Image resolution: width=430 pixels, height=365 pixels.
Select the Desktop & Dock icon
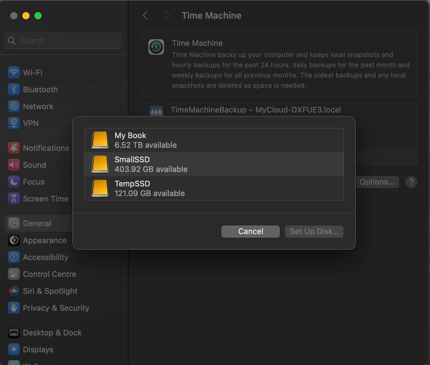14,332
